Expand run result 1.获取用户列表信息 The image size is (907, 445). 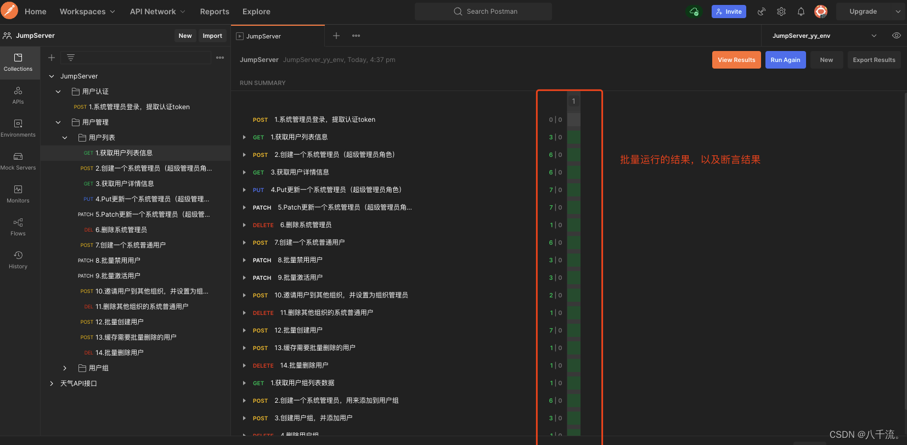(244, 137)
